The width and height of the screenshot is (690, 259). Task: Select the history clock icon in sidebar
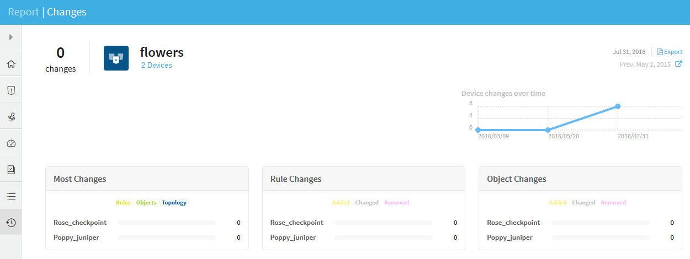click(10, 223)
